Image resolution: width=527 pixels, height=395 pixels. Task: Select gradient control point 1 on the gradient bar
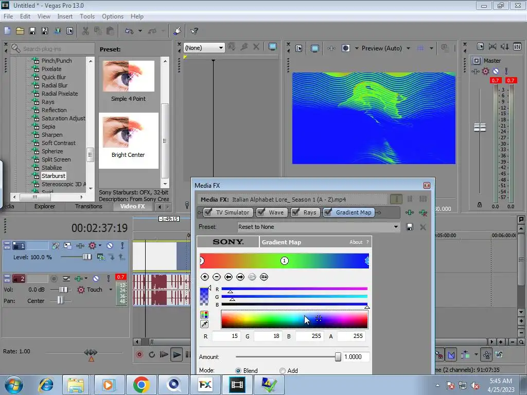click(x=284, y=261)
